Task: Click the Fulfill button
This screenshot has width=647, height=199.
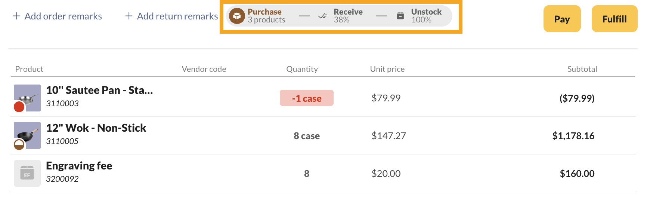Action: pos(615,19)
